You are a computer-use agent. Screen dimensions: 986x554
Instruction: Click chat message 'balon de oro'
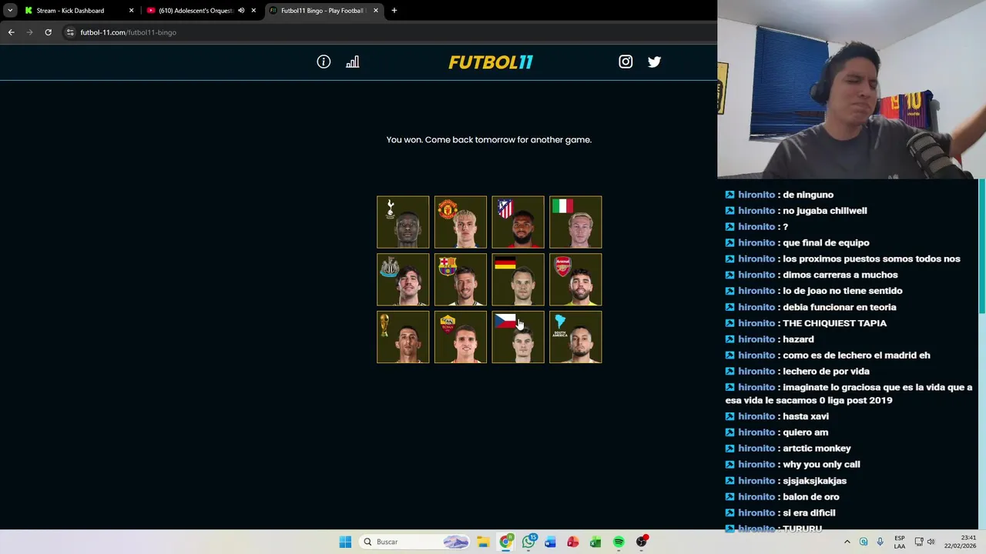coord(811,497)
